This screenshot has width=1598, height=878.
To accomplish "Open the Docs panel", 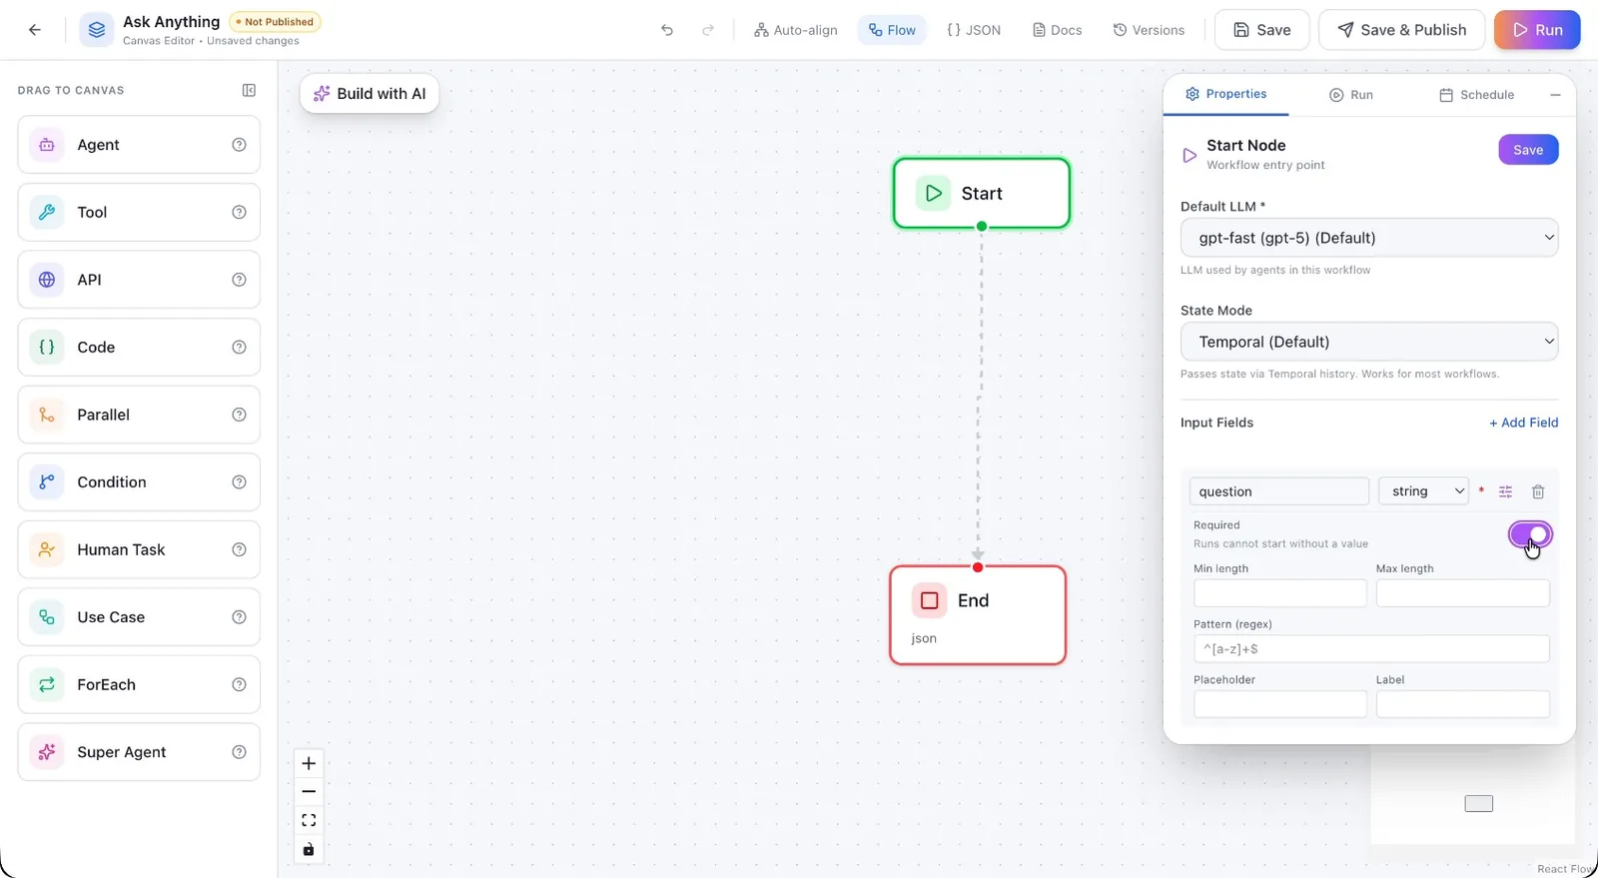I will click(1057, 30).
